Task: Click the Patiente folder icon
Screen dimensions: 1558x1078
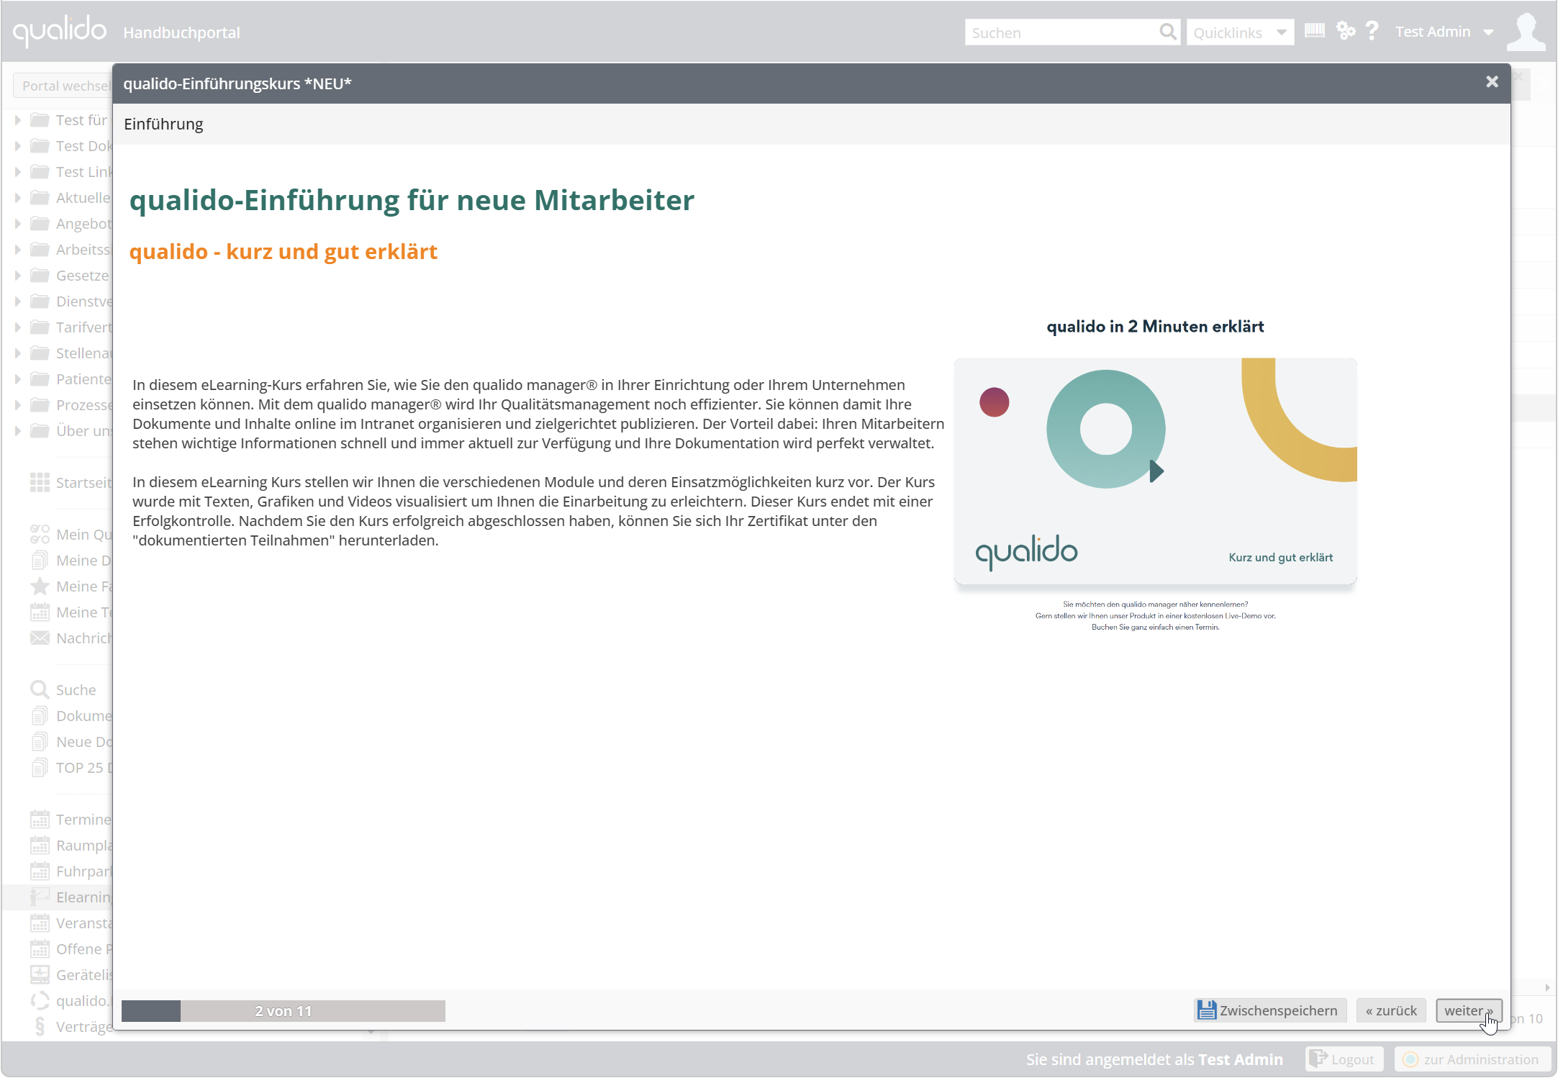Action: (40, 379)
